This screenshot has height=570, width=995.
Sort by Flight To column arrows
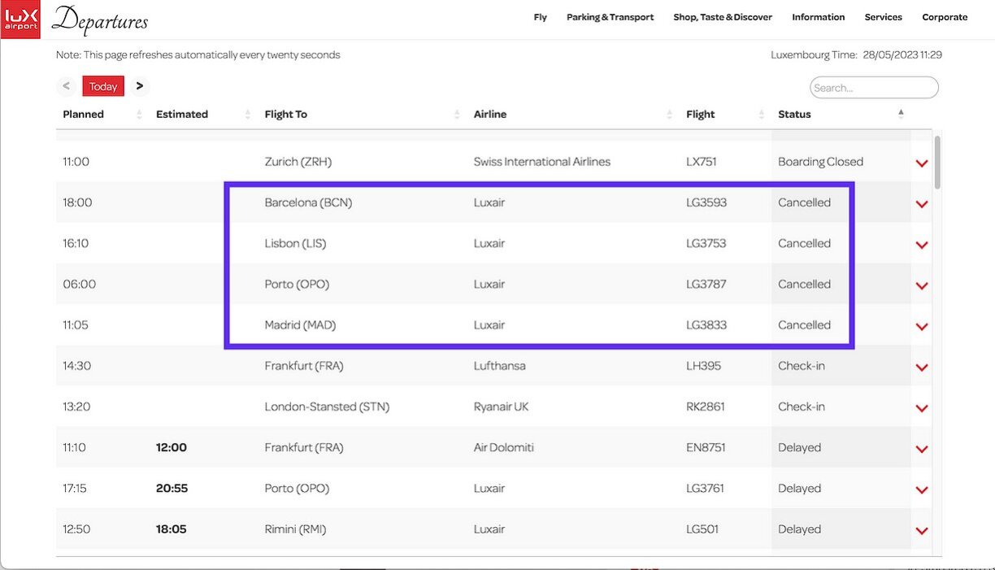pyautogui.click(x=457, y=115)
